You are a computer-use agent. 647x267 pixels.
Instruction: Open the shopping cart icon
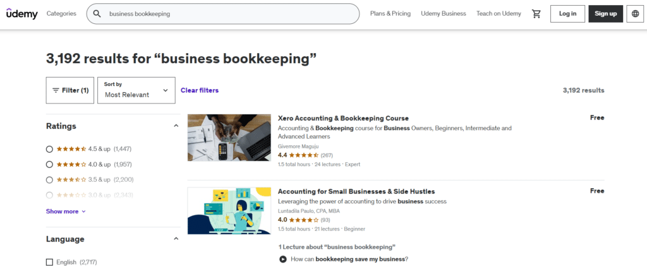pos(536,14)
